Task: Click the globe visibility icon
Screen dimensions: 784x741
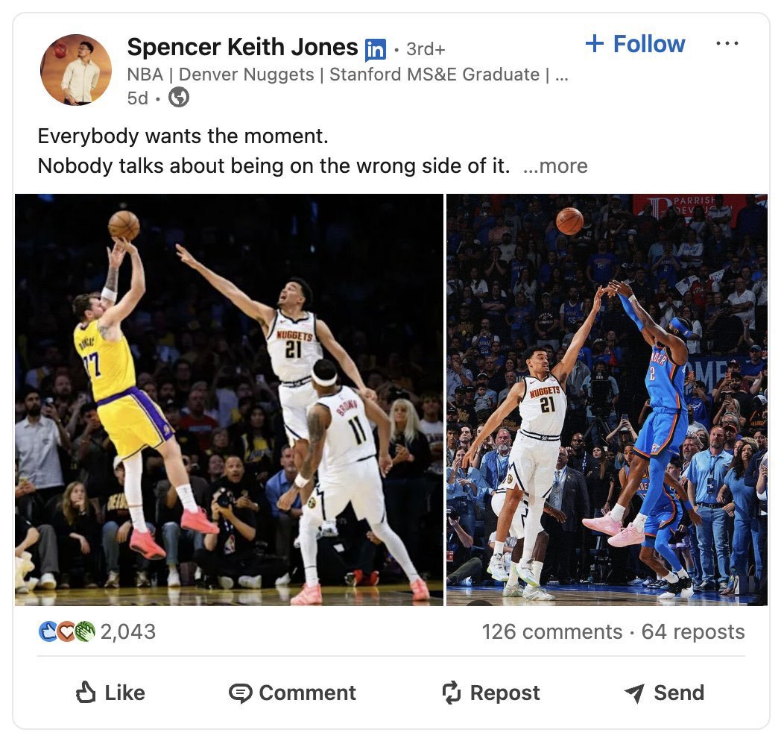Action: (x=178, y=97)
